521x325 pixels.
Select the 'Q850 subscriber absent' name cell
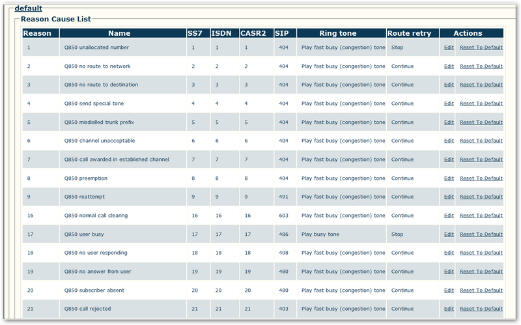tap(123, 290)
